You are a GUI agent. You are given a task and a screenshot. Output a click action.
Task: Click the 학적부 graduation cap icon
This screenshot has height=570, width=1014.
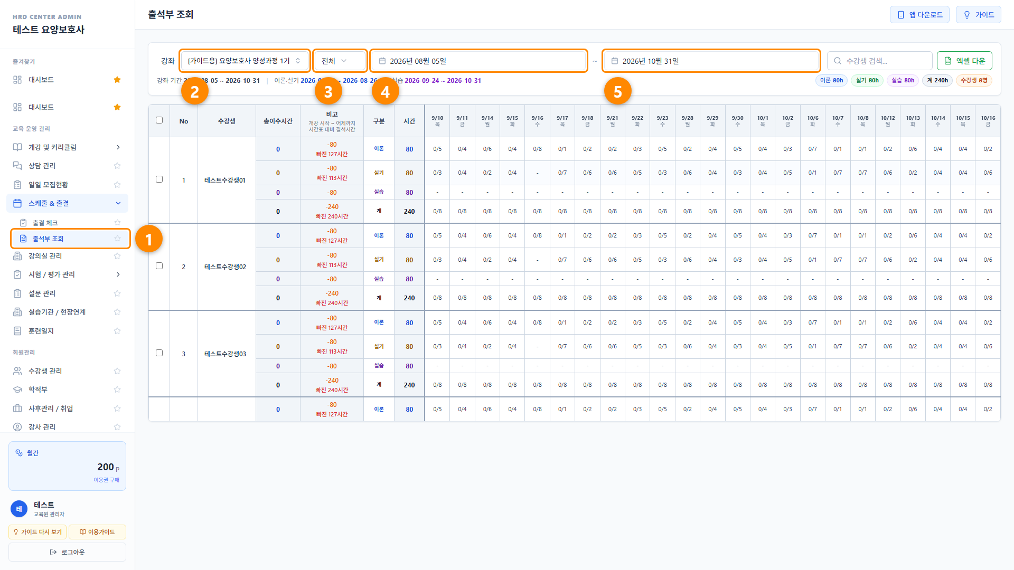tap(17, 389)
